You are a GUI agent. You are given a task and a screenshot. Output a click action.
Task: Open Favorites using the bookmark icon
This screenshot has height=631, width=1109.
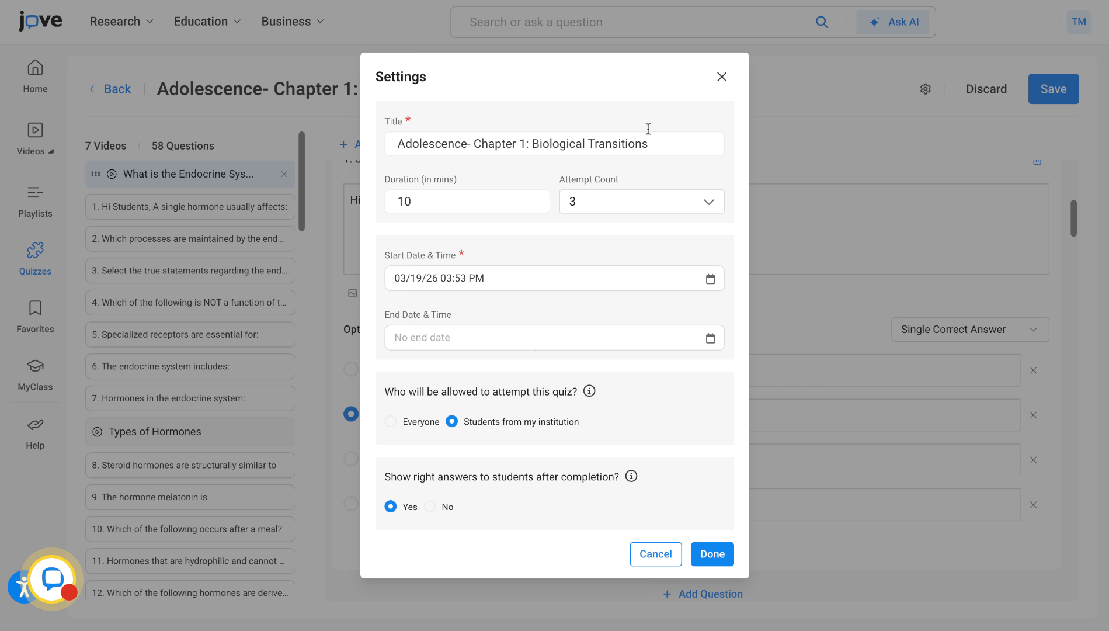[35, 316]
